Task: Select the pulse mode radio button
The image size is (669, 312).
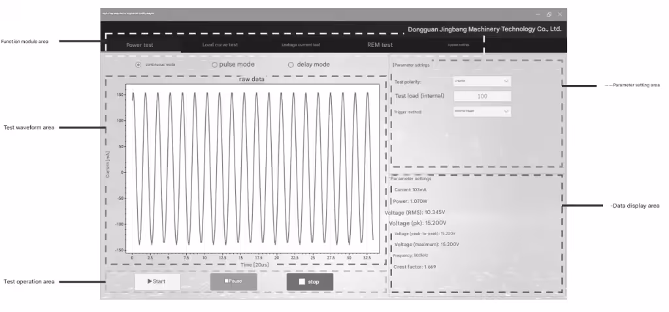Action: coord(214,65)
